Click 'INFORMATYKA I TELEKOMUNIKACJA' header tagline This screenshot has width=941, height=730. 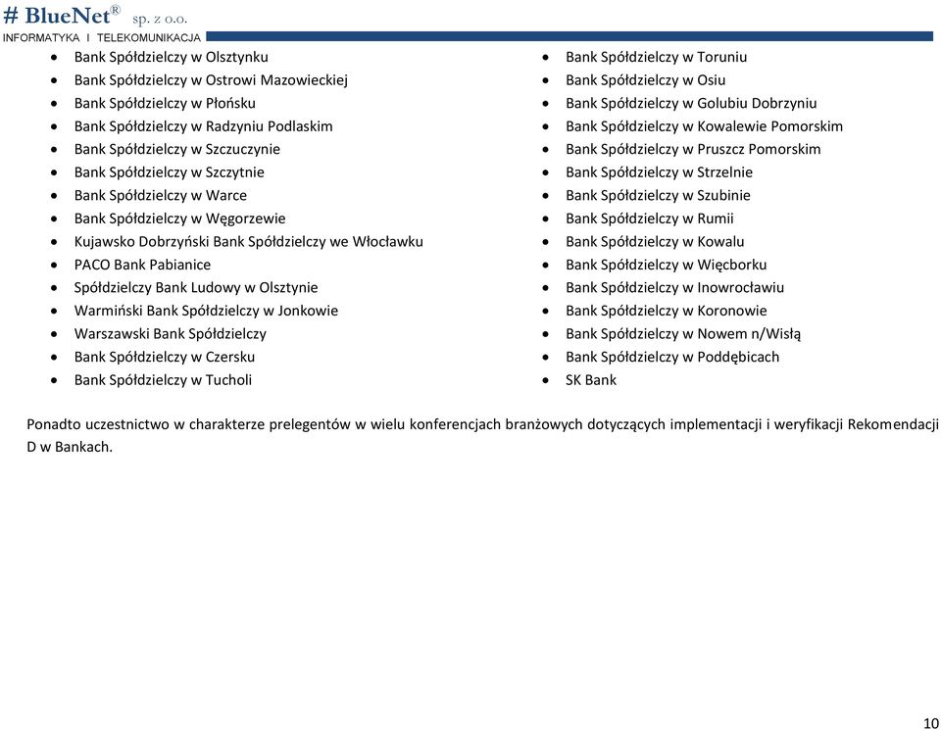(x=101, y=38)
